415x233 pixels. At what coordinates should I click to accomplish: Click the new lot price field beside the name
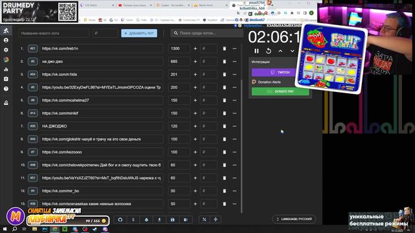click(x=105, y=33)
